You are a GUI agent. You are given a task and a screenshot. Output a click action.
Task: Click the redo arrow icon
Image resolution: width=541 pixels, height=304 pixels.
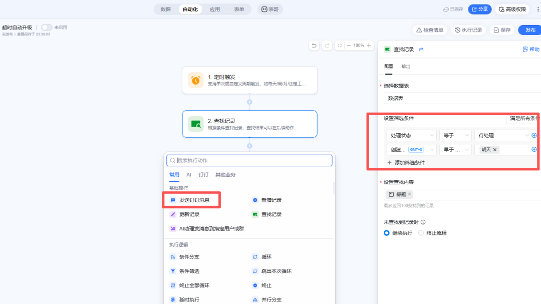[x=327, y=45]
